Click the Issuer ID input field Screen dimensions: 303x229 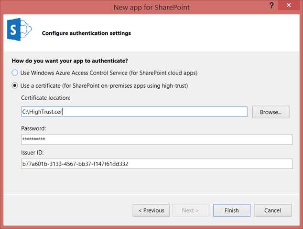tap(157, 164)
